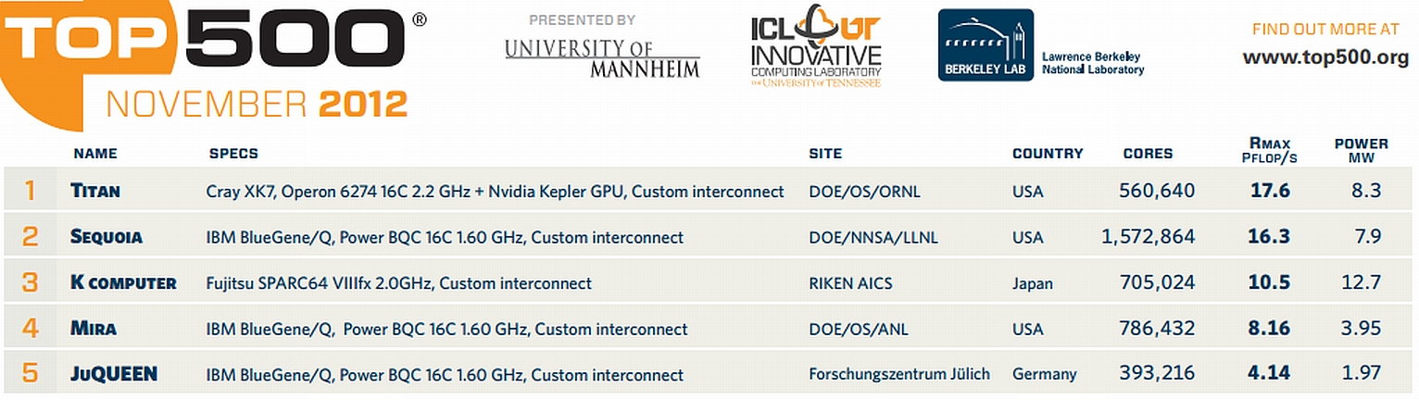Select the JuQUEEN supercomputer name
Viewport: 1419px width, 400px height.
114,374
